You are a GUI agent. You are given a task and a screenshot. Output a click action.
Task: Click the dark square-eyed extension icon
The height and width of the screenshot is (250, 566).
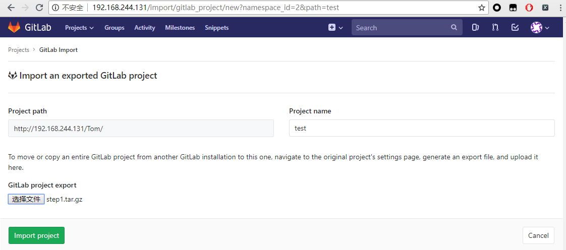pos(513,8)
